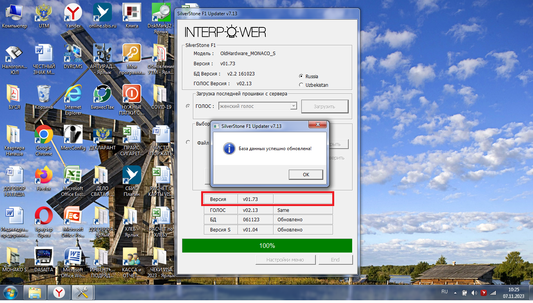Expand the женский голос voice dropdown

click(x=293, y=106)
